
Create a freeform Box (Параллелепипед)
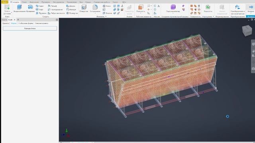(x=173, y=8)
